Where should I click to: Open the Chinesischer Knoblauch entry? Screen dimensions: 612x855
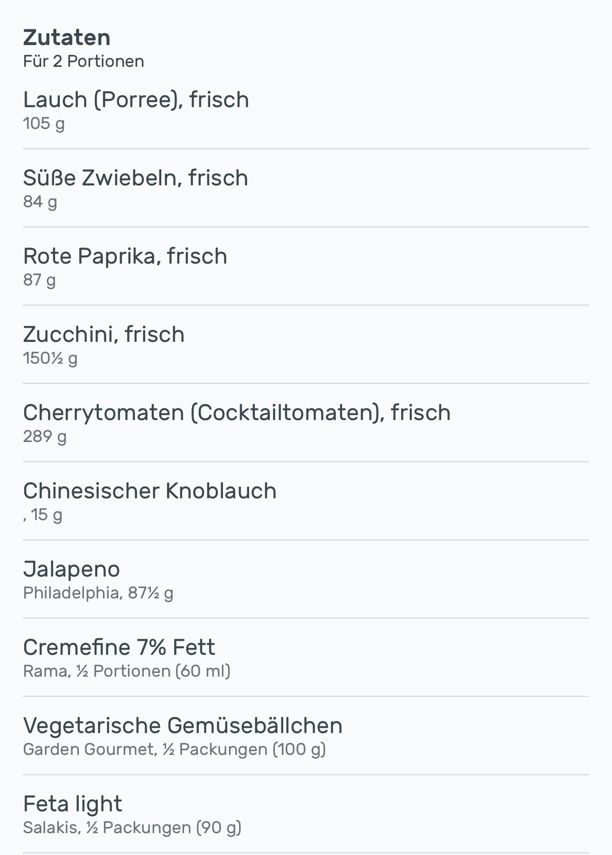point(149,491)
